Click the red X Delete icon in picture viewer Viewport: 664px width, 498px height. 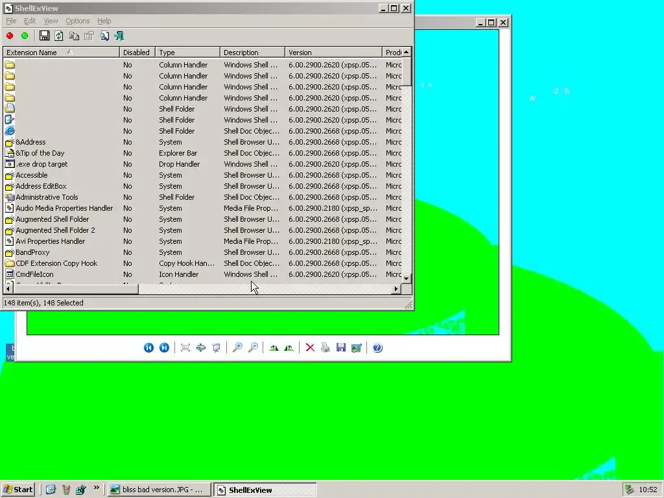click(x=310, y=348)
